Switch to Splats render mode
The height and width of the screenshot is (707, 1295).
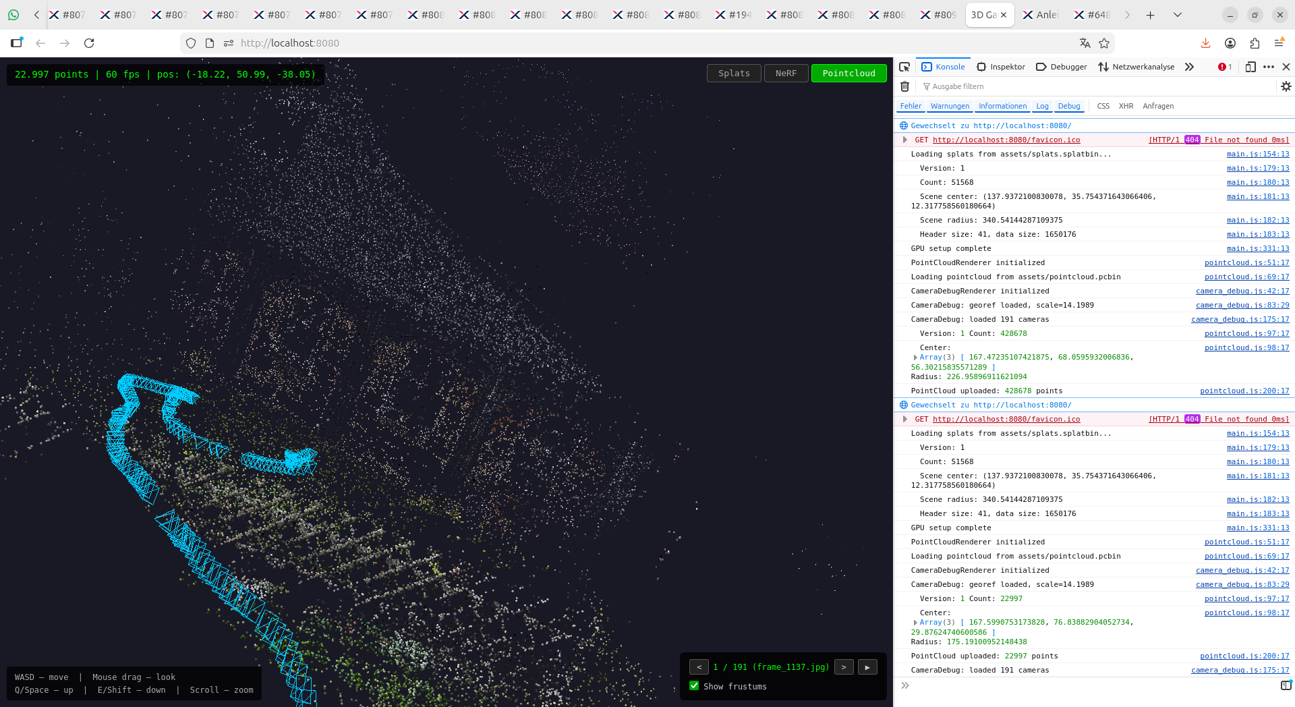(x=733, y=73)
